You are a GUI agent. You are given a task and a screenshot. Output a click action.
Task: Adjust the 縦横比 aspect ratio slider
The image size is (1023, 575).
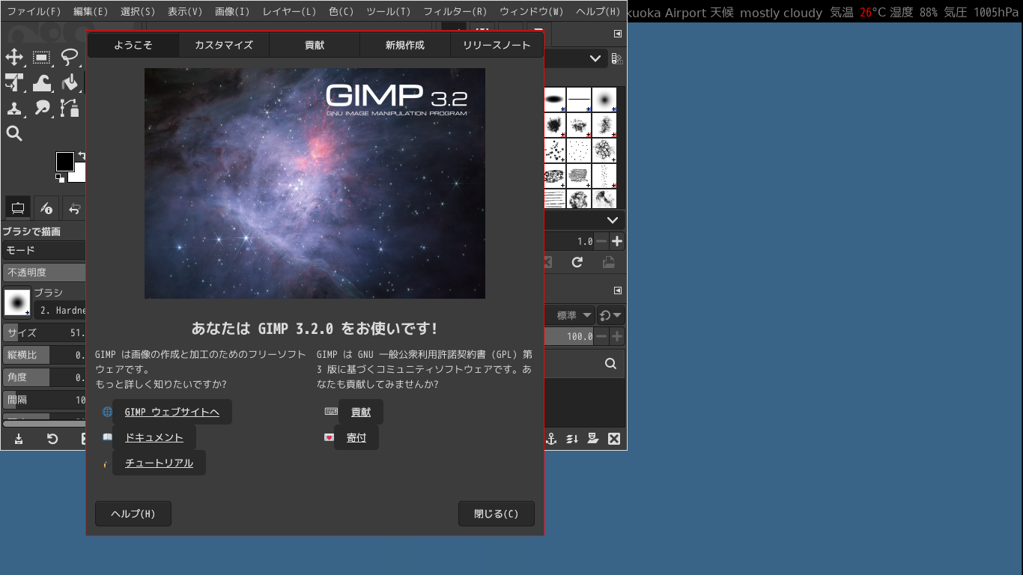[45, 355]
